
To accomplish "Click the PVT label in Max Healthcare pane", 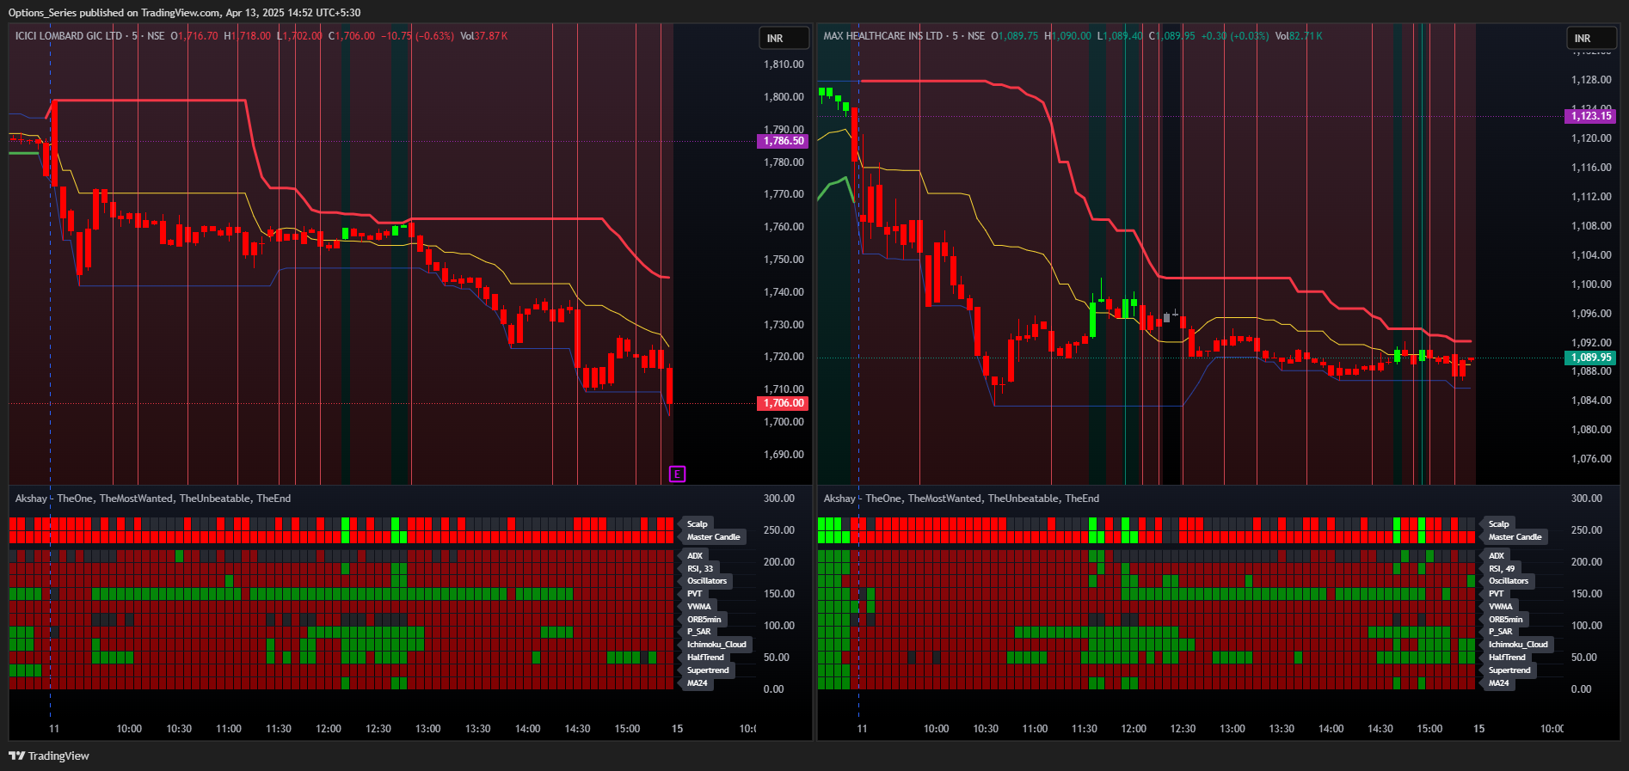I will [1497, 594].
